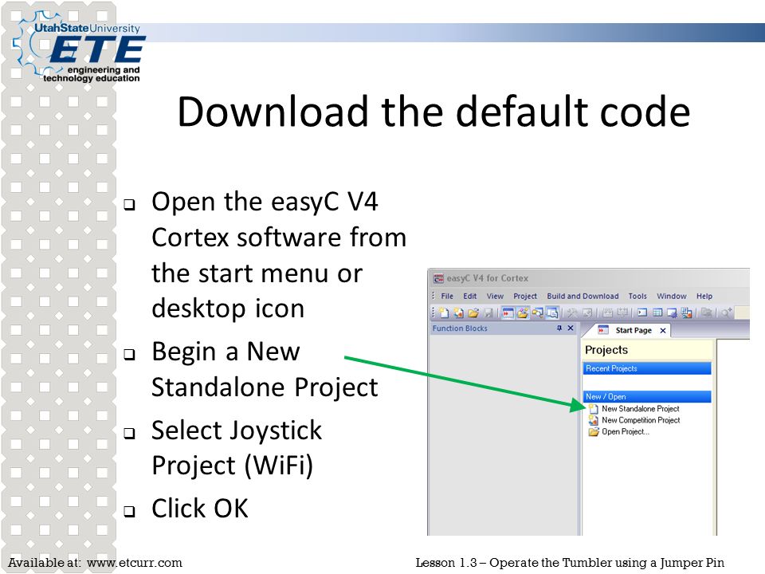
Task: Click the www.etcurr.com link in footer
Action: (134, 563)
